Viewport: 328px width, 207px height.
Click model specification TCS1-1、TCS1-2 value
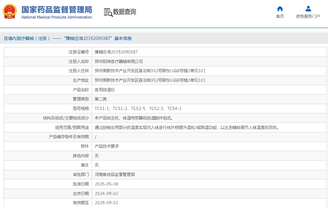[138, 109]
